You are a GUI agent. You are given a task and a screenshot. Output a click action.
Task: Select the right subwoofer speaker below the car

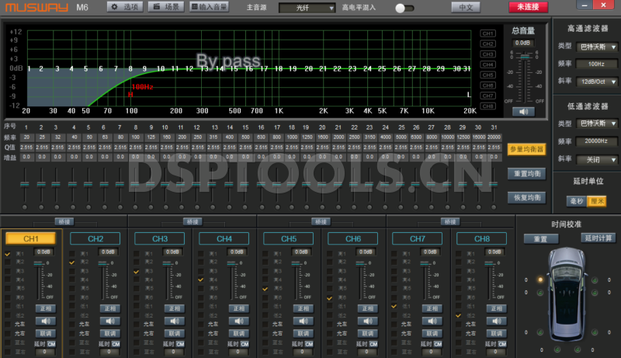578,349
